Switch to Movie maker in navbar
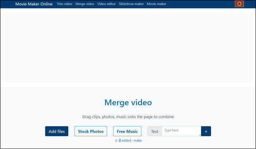 coord(157,4)
